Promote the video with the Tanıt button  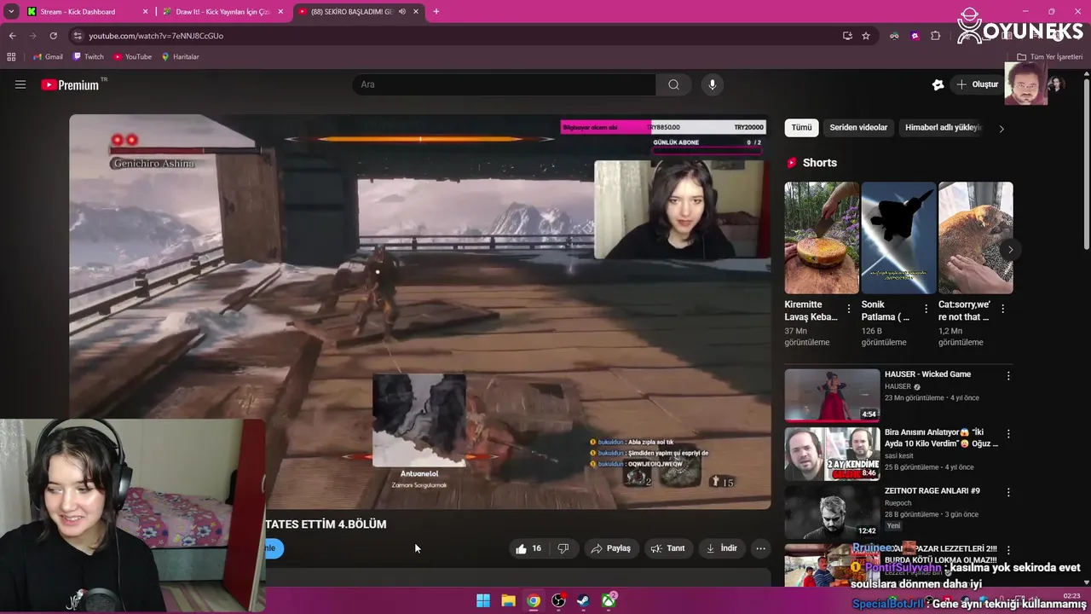(668, 548)
